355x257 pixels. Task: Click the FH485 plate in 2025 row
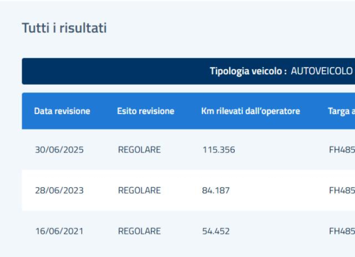342,150
